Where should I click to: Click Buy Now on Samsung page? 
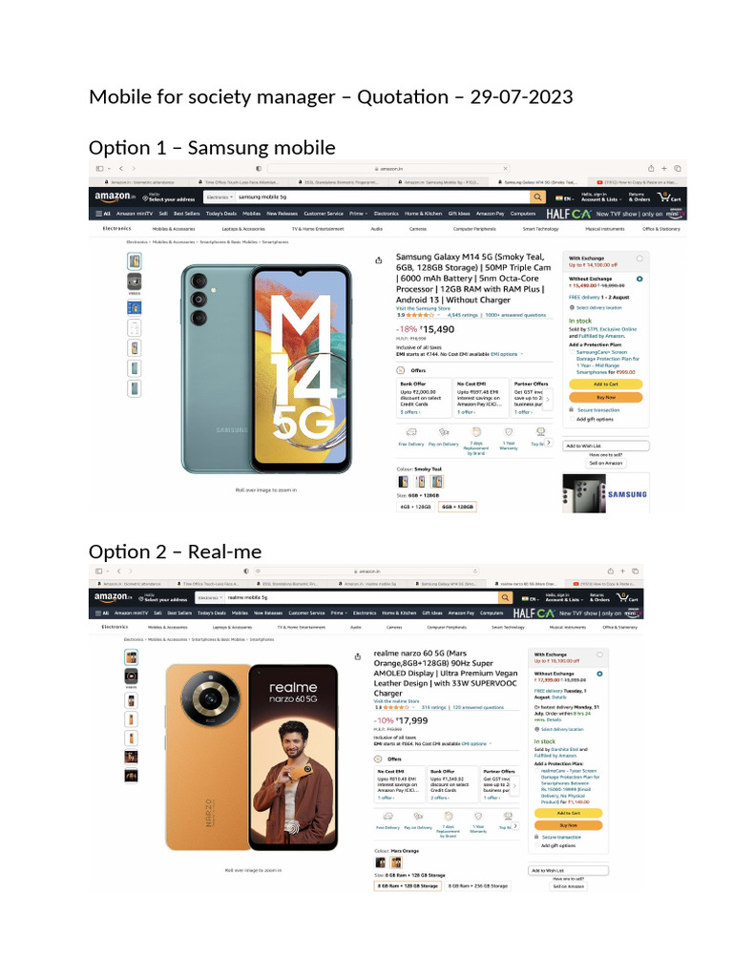(x=605, y=398)
